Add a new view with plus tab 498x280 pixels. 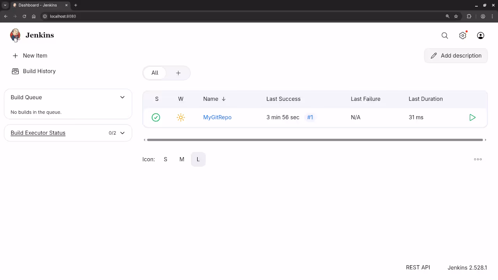coord(178,73)
